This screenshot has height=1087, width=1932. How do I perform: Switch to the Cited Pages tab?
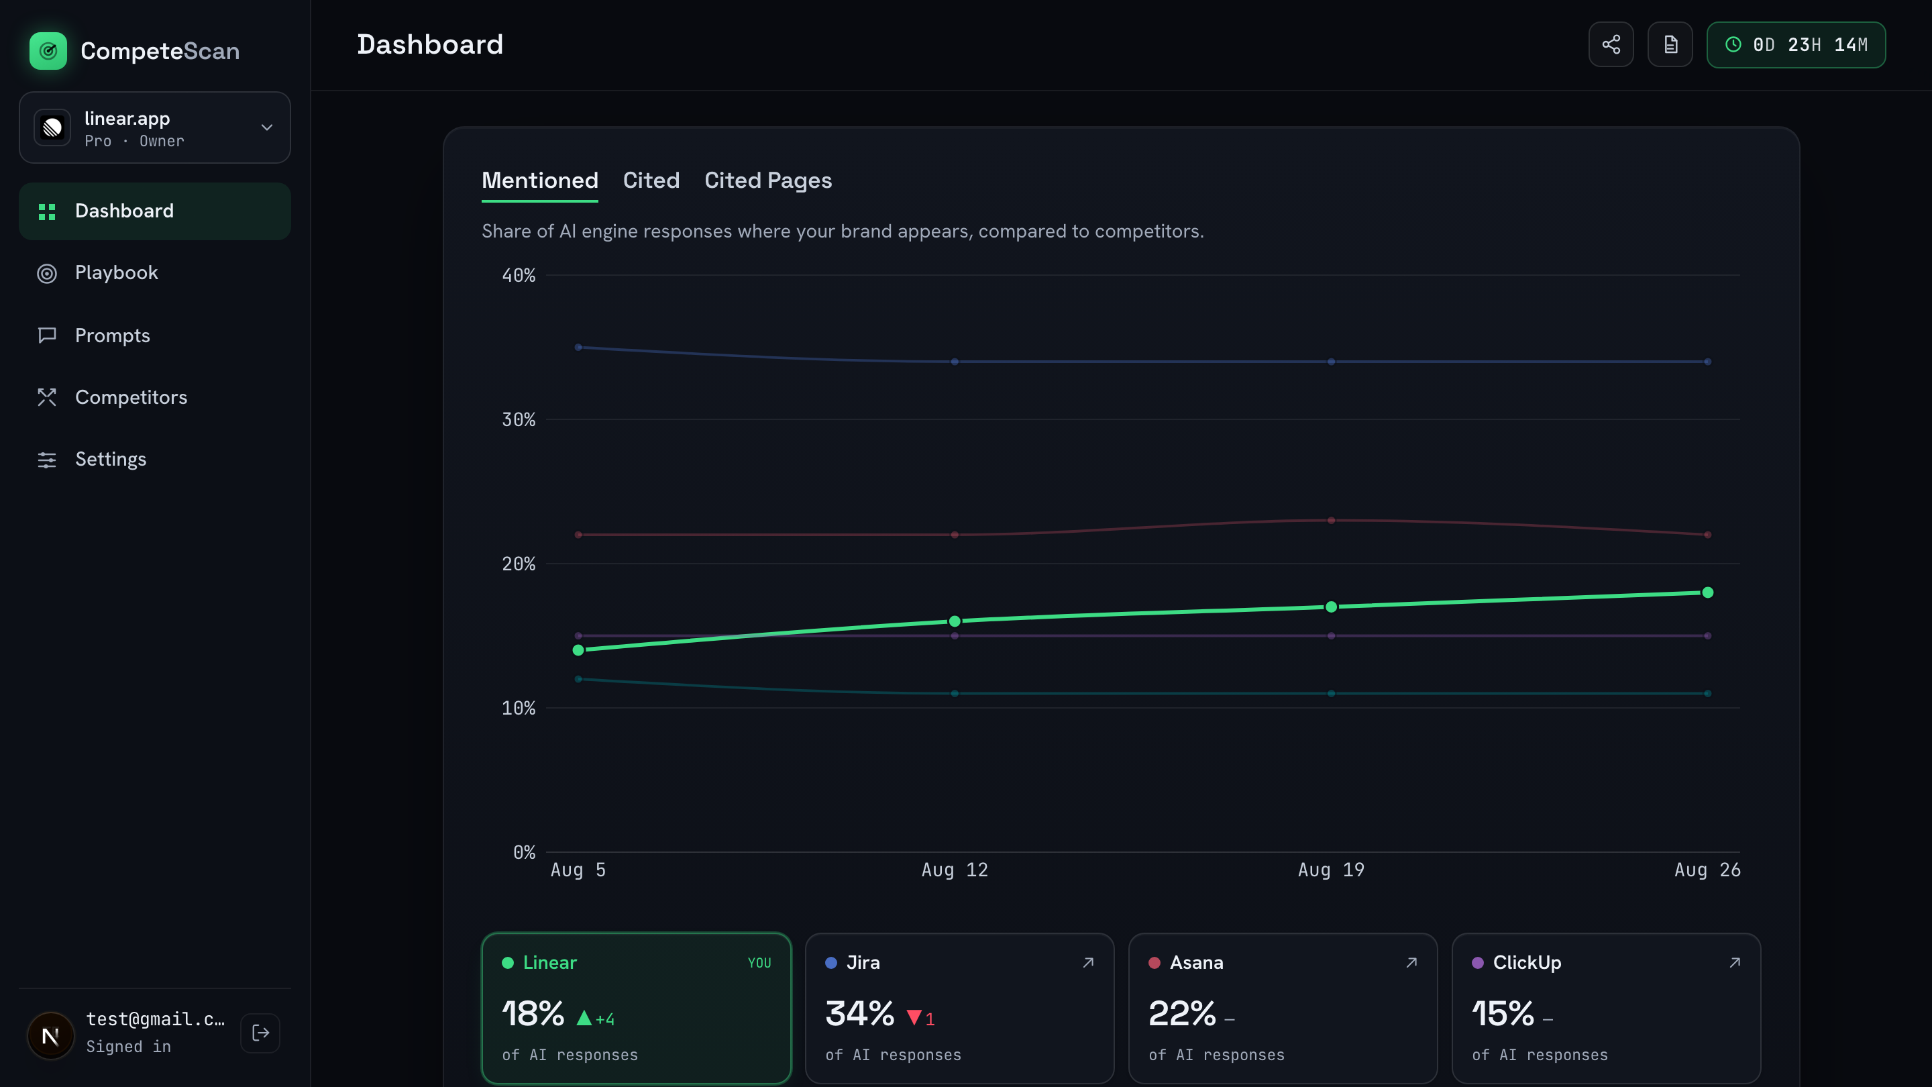768,180
